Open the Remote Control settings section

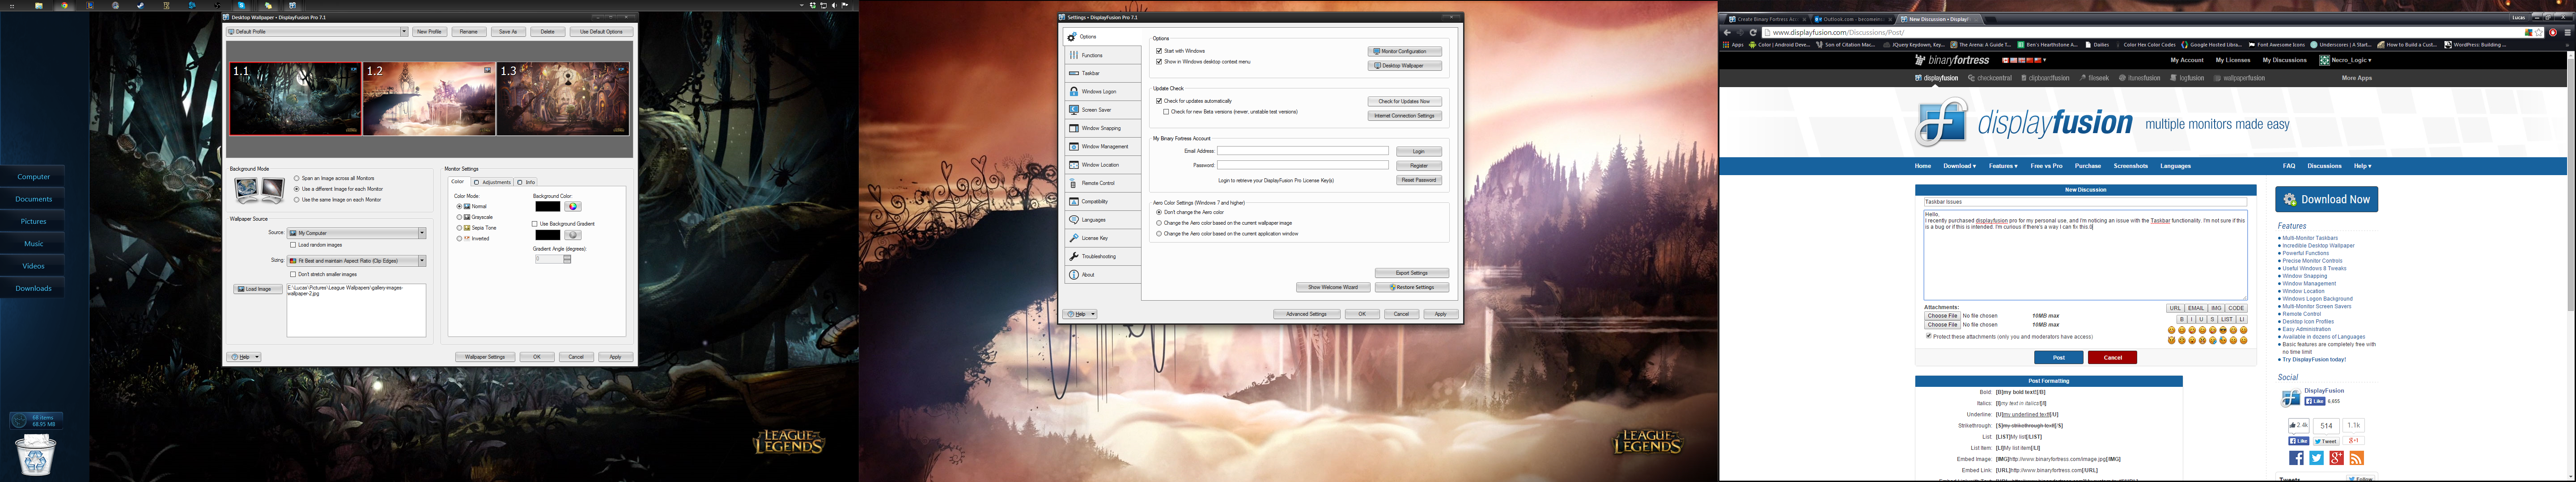click(1098, 184)
